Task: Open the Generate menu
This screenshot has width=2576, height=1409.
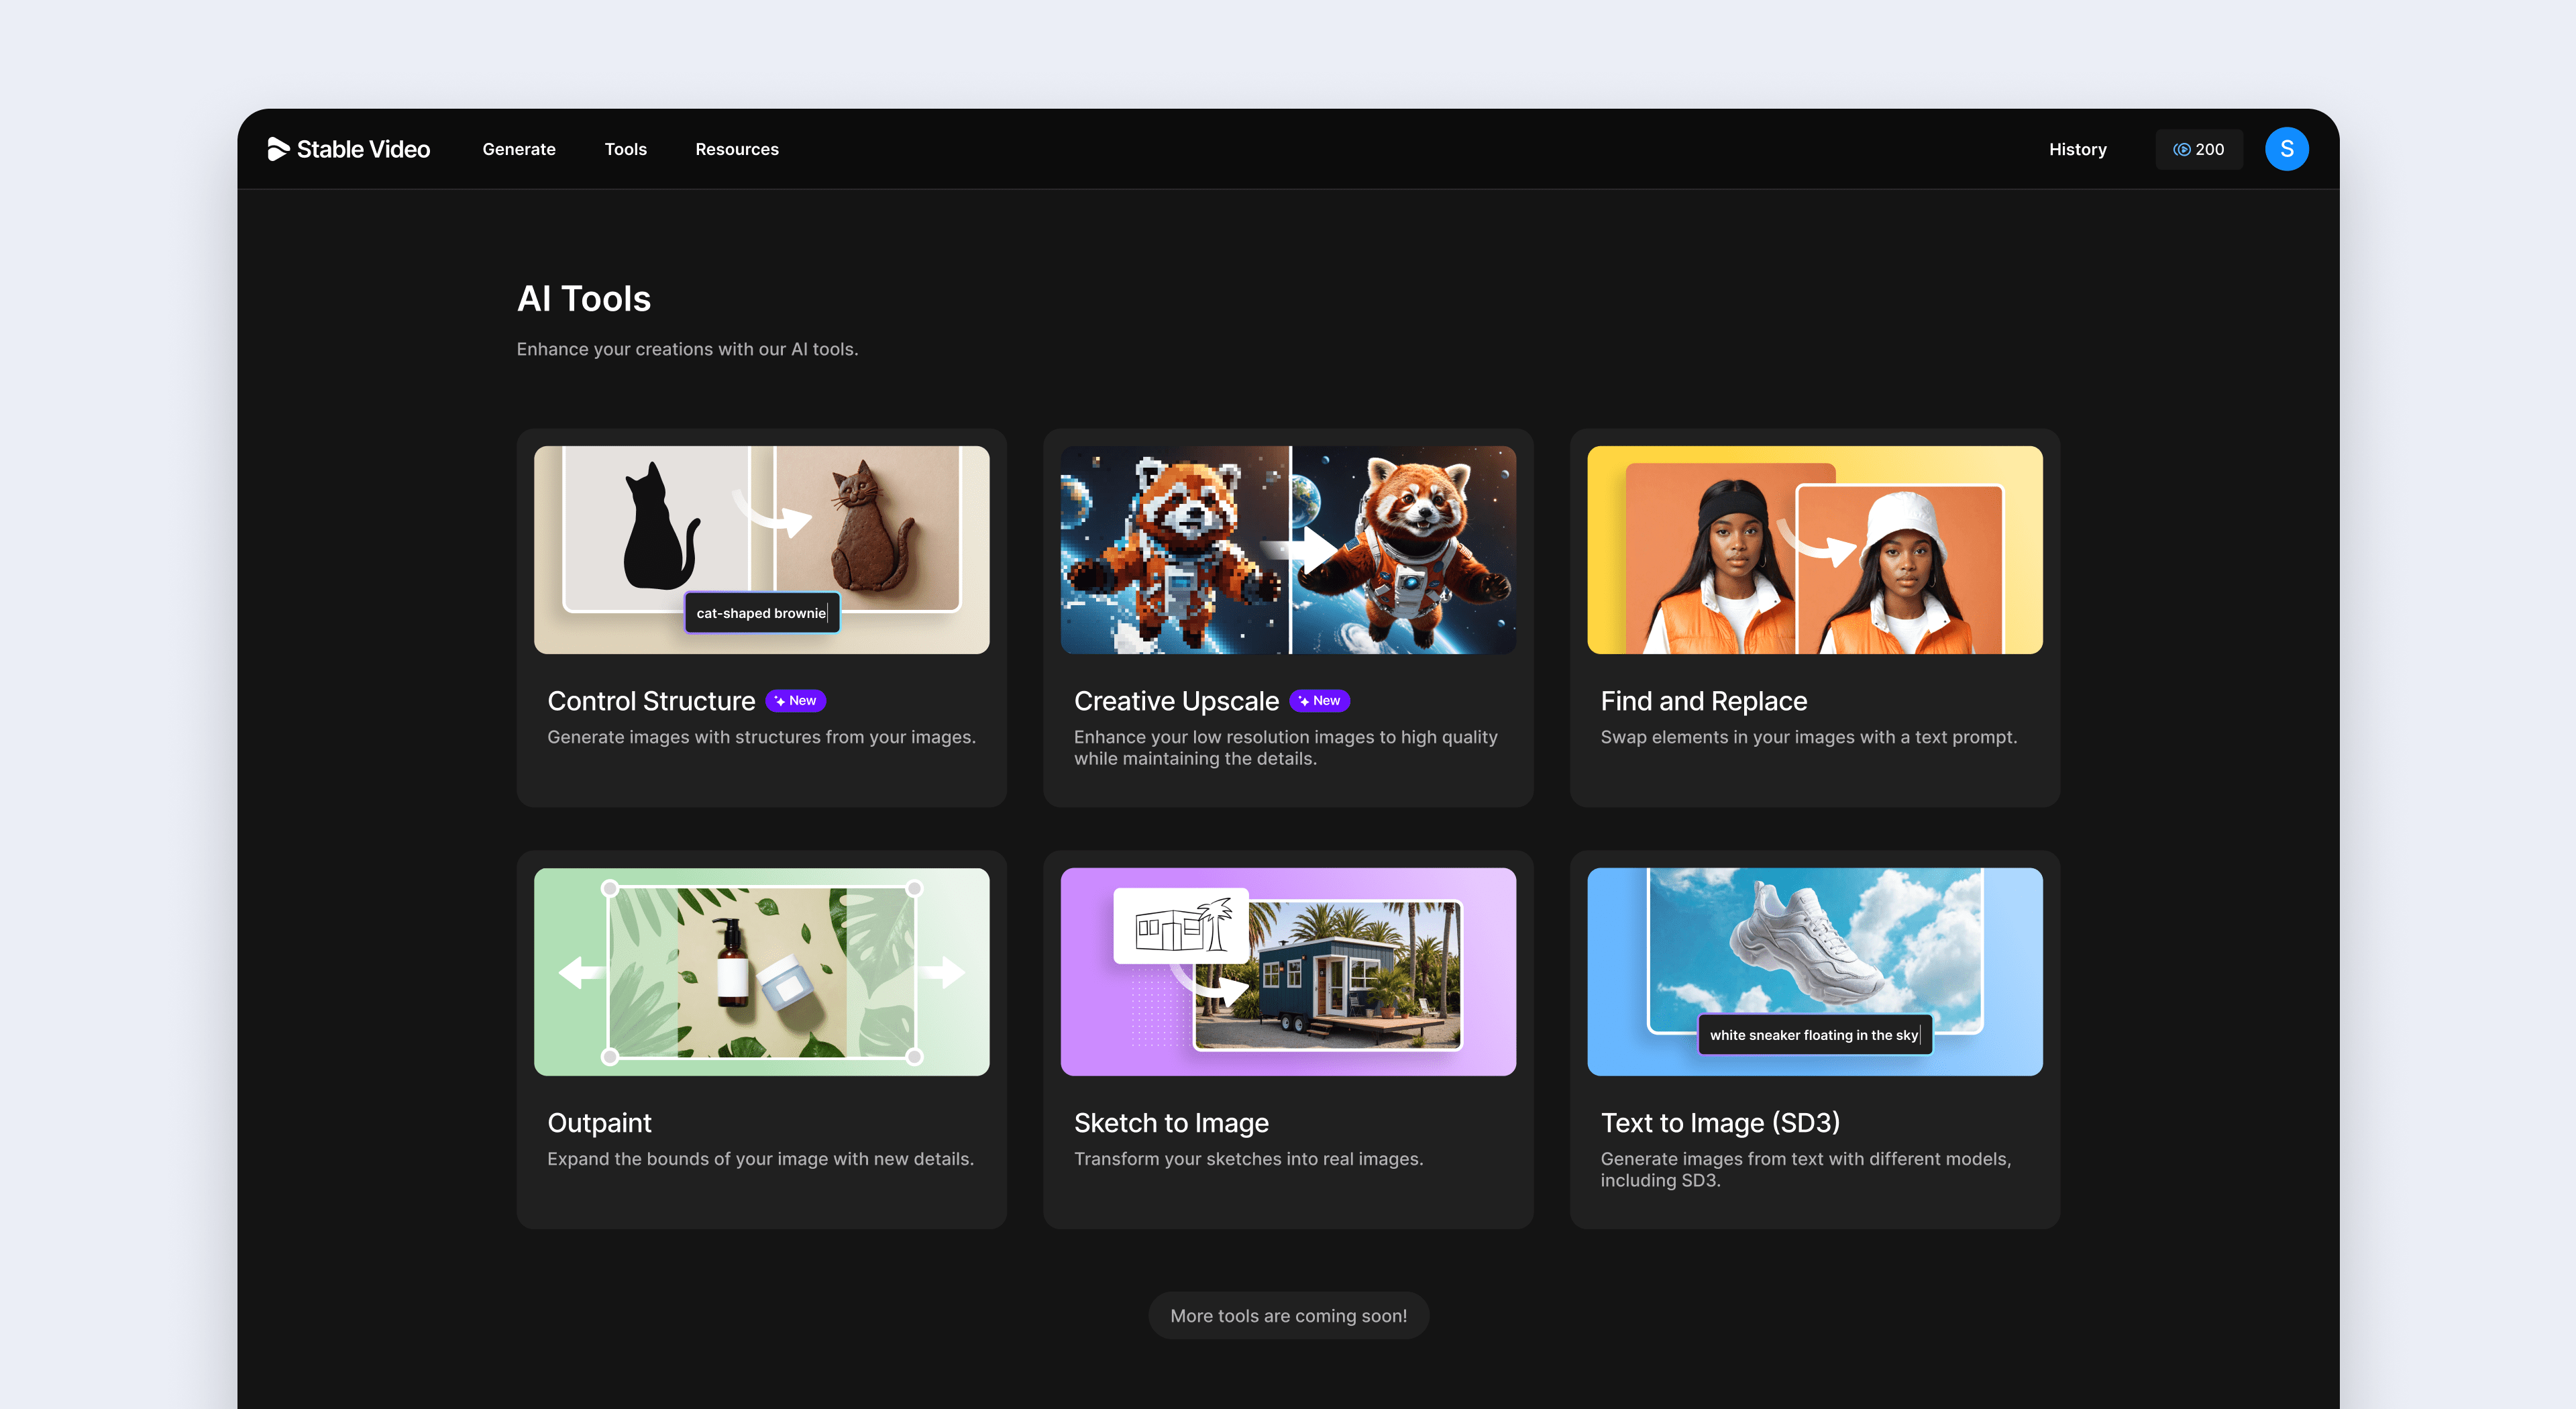Action: [x=519, y=149]
